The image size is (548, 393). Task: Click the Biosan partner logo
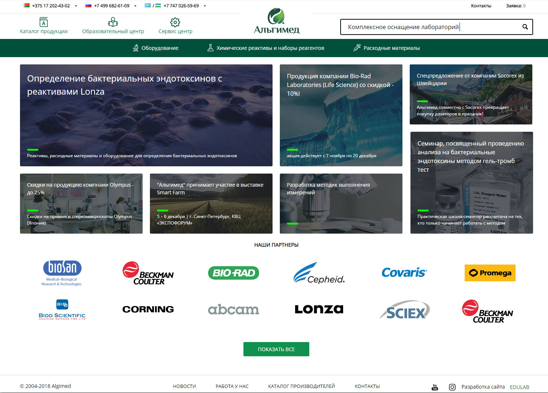62,273
